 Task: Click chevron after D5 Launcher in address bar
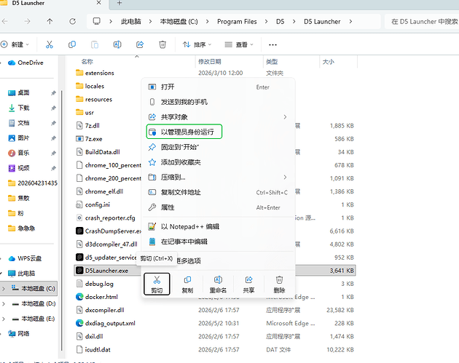click(x=350, y=21)
